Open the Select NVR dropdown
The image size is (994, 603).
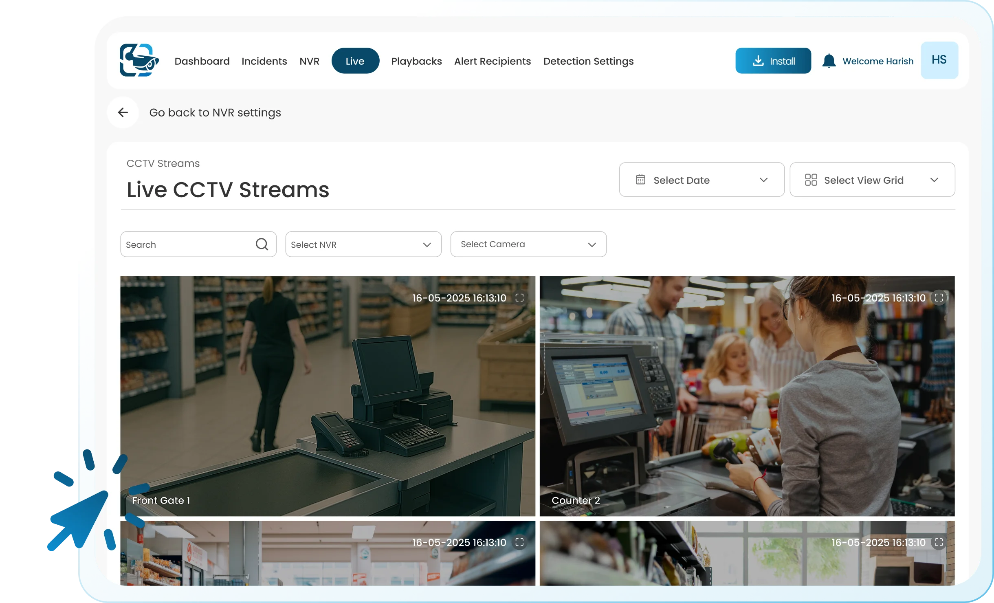click(363, 244)
